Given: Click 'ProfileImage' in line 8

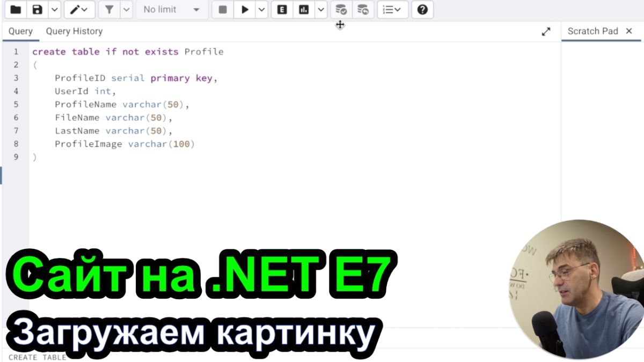Looking at the screenshot, I should click(88, 144).
